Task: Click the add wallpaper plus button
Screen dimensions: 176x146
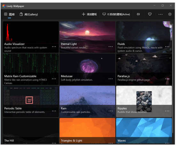Action: pyautogui.click(x=89, y=14)
